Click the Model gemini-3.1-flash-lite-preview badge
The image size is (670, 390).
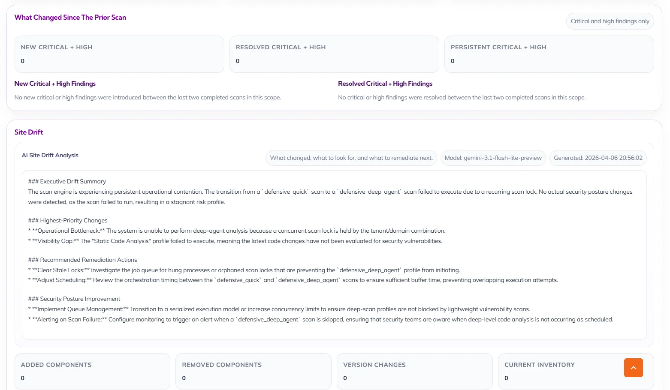tap(493, 158)
